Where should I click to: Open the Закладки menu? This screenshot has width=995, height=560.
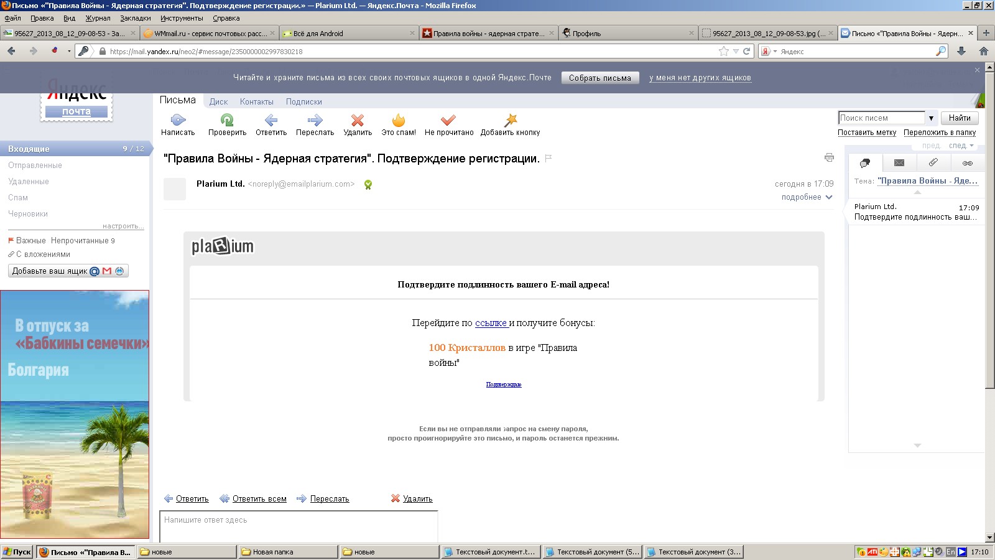(136, 18)
